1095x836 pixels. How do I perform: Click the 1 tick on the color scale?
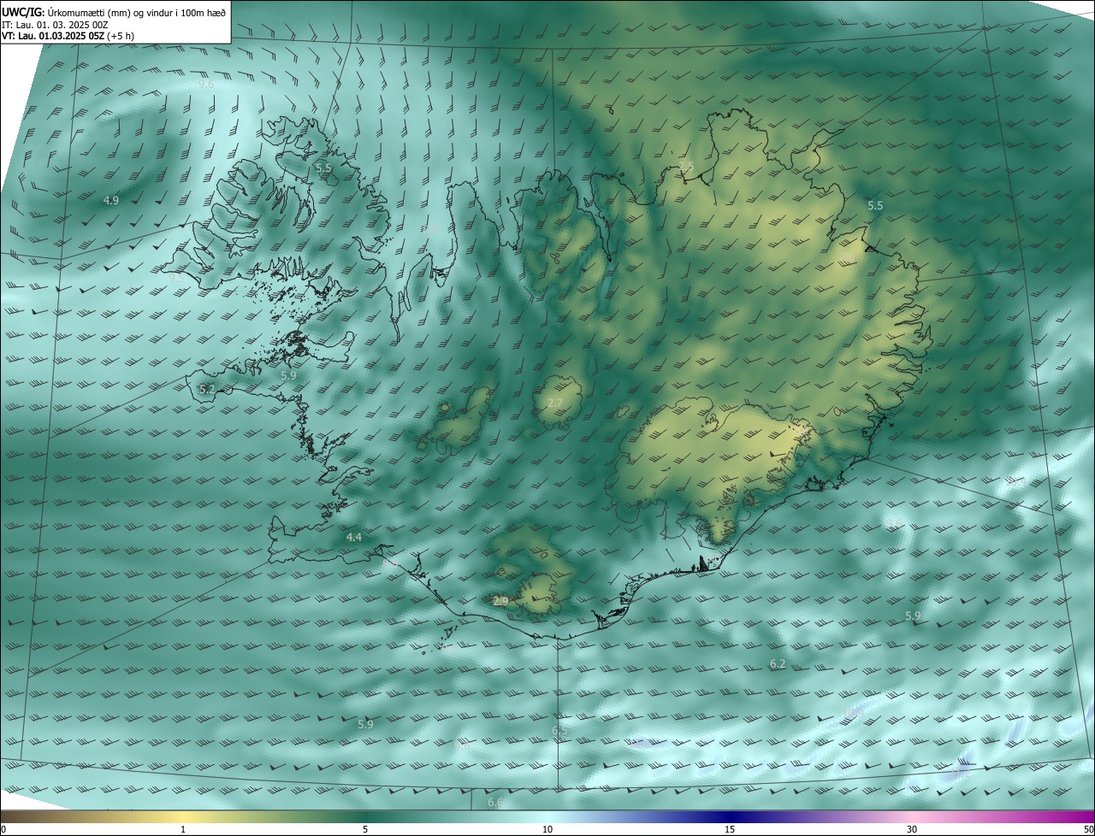coord(183,829)
